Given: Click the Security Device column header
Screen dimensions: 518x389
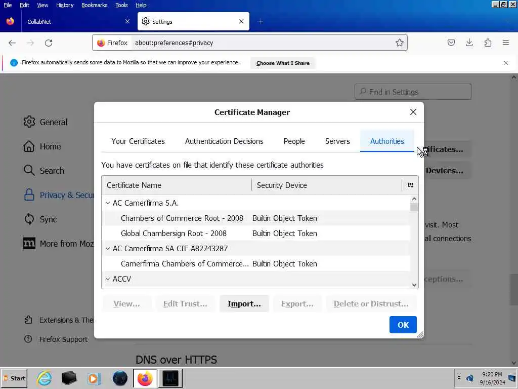Looking at the screenshot, I should [327, 185].
